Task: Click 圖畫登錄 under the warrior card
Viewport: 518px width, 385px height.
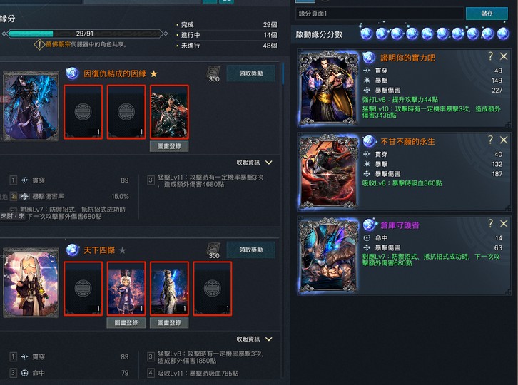Action: (169, 146)
